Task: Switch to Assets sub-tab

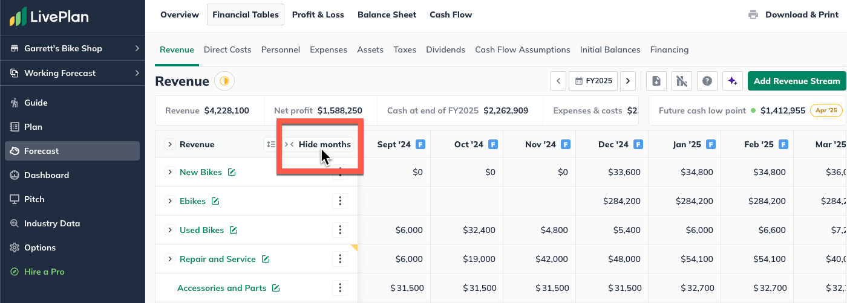Action: coord(370,49)
